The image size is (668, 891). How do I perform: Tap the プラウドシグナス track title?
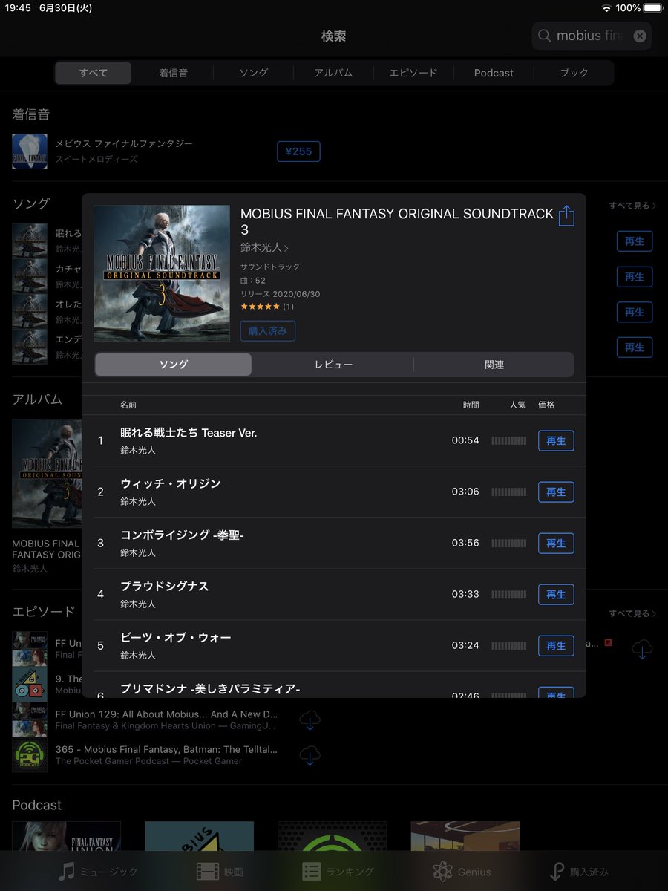tap(165, 587)
